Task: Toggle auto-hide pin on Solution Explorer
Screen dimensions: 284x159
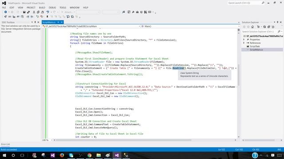Action: (277, 22)
